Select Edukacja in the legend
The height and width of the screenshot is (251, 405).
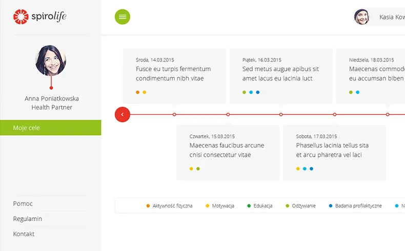[x=262, y=206]
